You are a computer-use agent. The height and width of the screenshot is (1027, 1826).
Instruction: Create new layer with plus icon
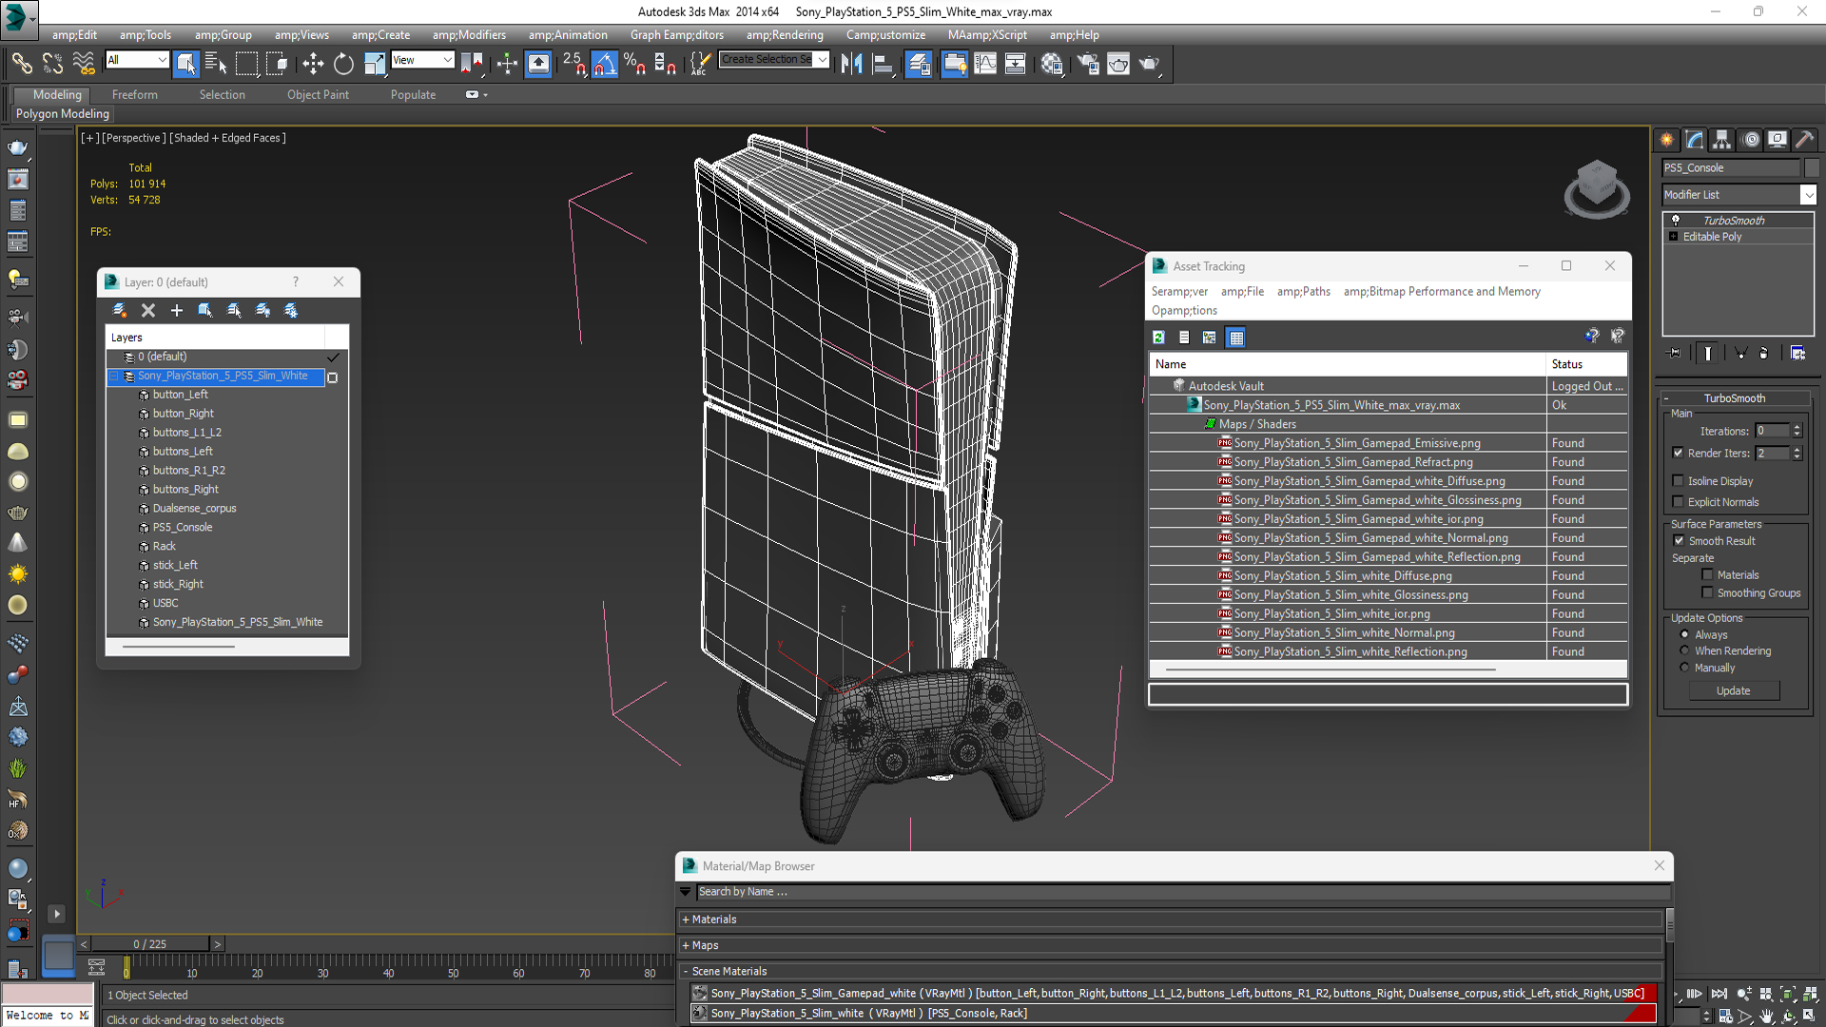click(177, 310)
